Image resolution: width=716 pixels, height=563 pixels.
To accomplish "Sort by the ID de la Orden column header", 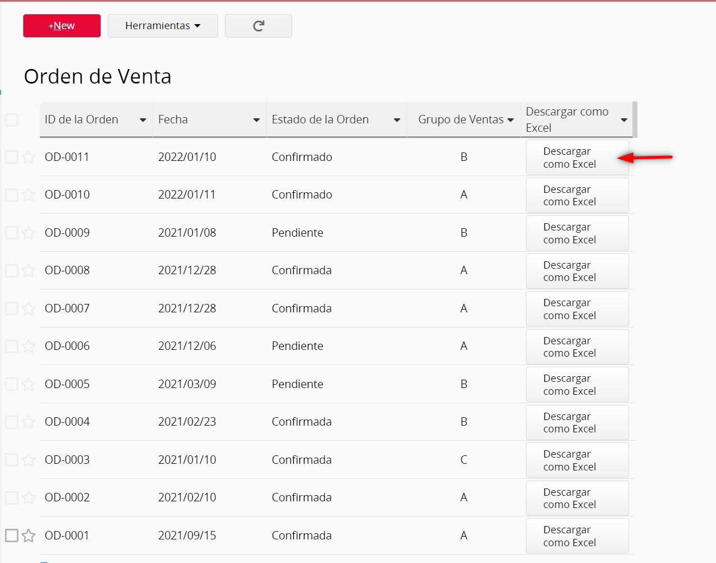I will (x=143, y=119).
